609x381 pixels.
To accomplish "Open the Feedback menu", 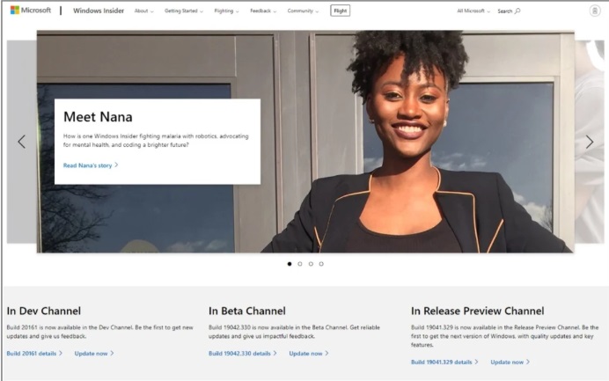I will coord(262,11).
